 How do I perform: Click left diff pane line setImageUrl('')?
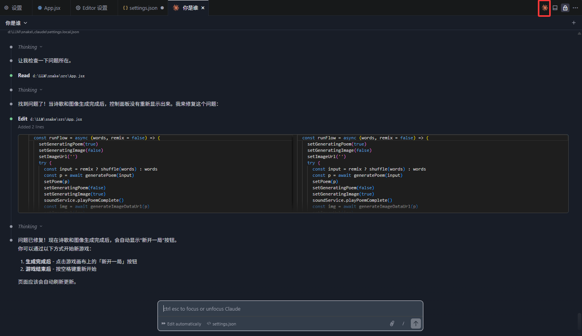coord(58,156)
